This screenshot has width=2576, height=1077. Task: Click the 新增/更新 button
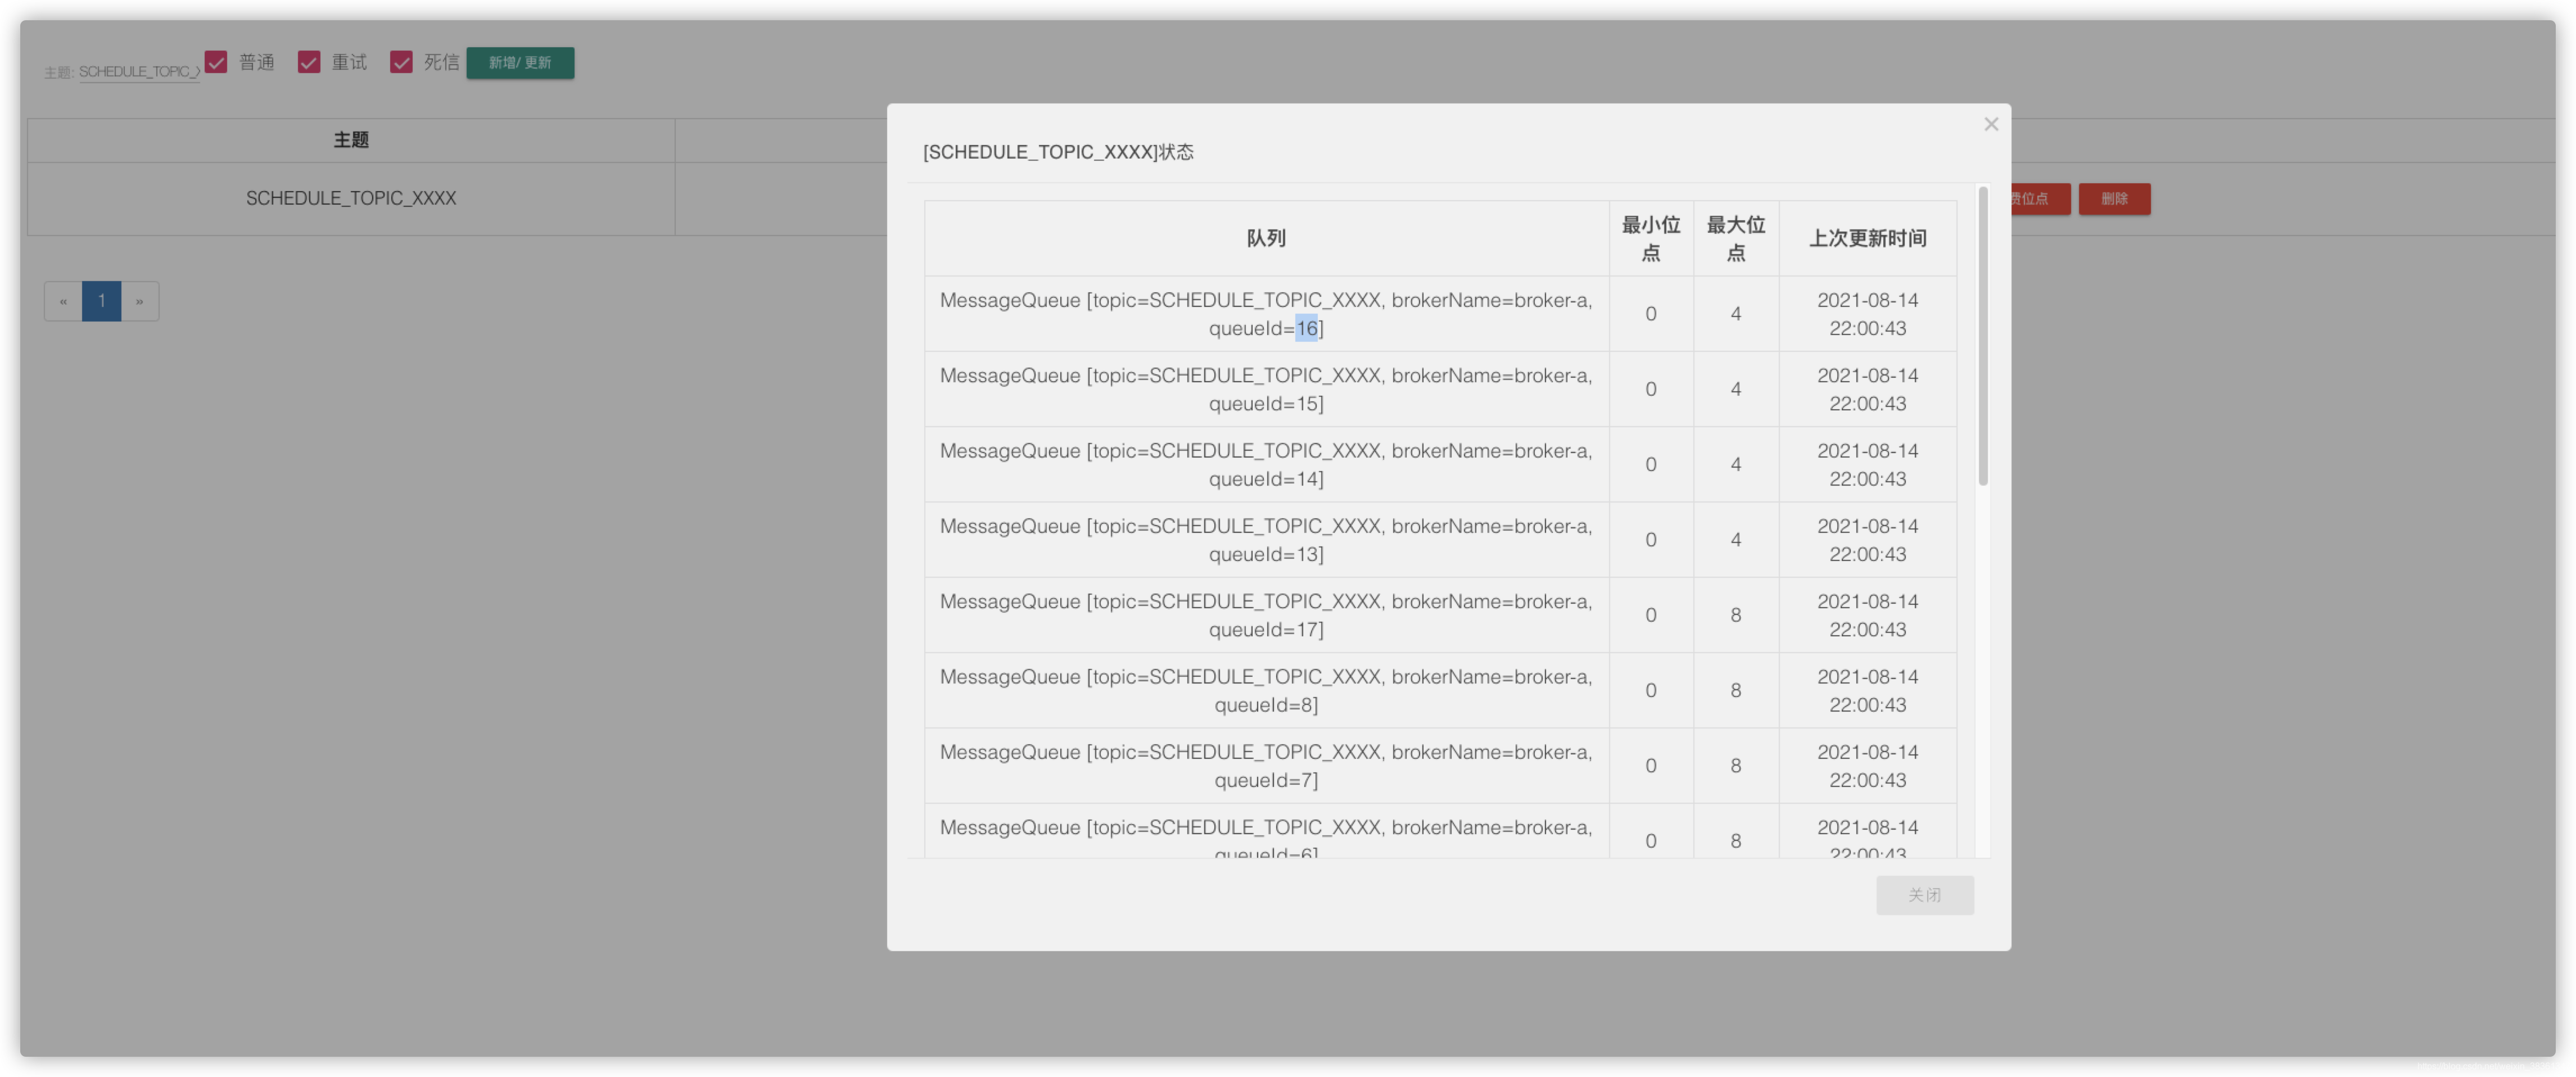click(520, 62)
